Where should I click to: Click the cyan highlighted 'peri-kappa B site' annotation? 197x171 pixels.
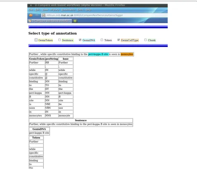coord(98,54)
